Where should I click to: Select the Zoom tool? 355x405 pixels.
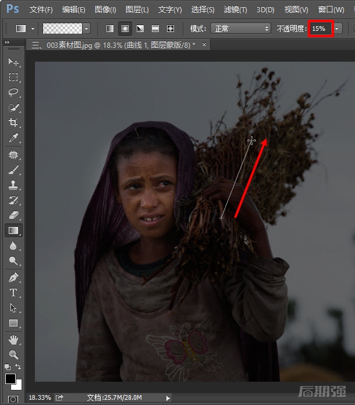(13, 355)
